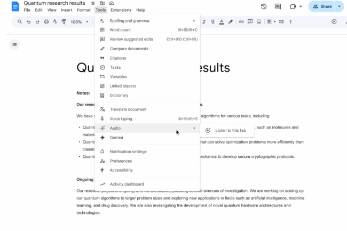Expand the Spelling and grammar submenu
The image size is (347, 231).
pyautogui.click(x=147, y=21)
